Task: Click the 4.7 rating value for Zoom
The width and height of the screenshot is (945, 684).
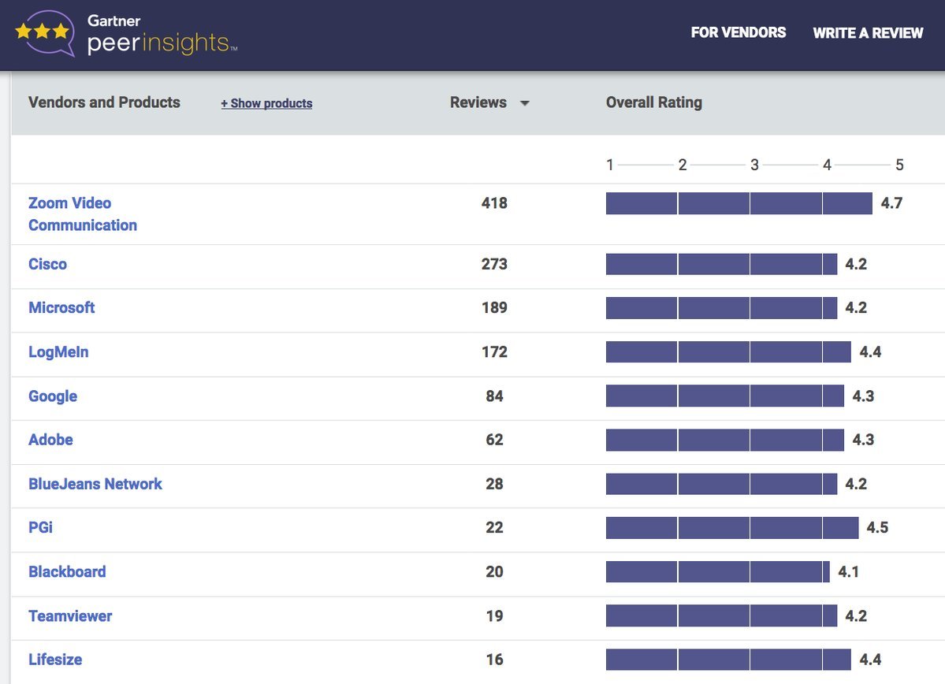Action: 891,203
